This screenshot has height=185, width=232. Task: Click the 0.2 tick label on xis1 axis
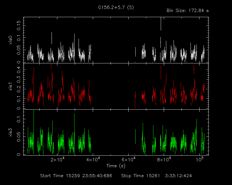19,89
